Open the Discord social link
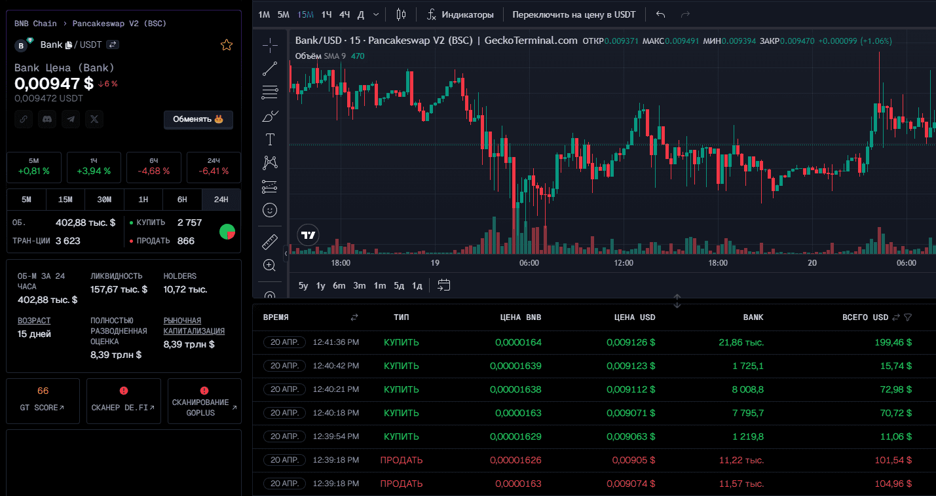 pos(47,119)
